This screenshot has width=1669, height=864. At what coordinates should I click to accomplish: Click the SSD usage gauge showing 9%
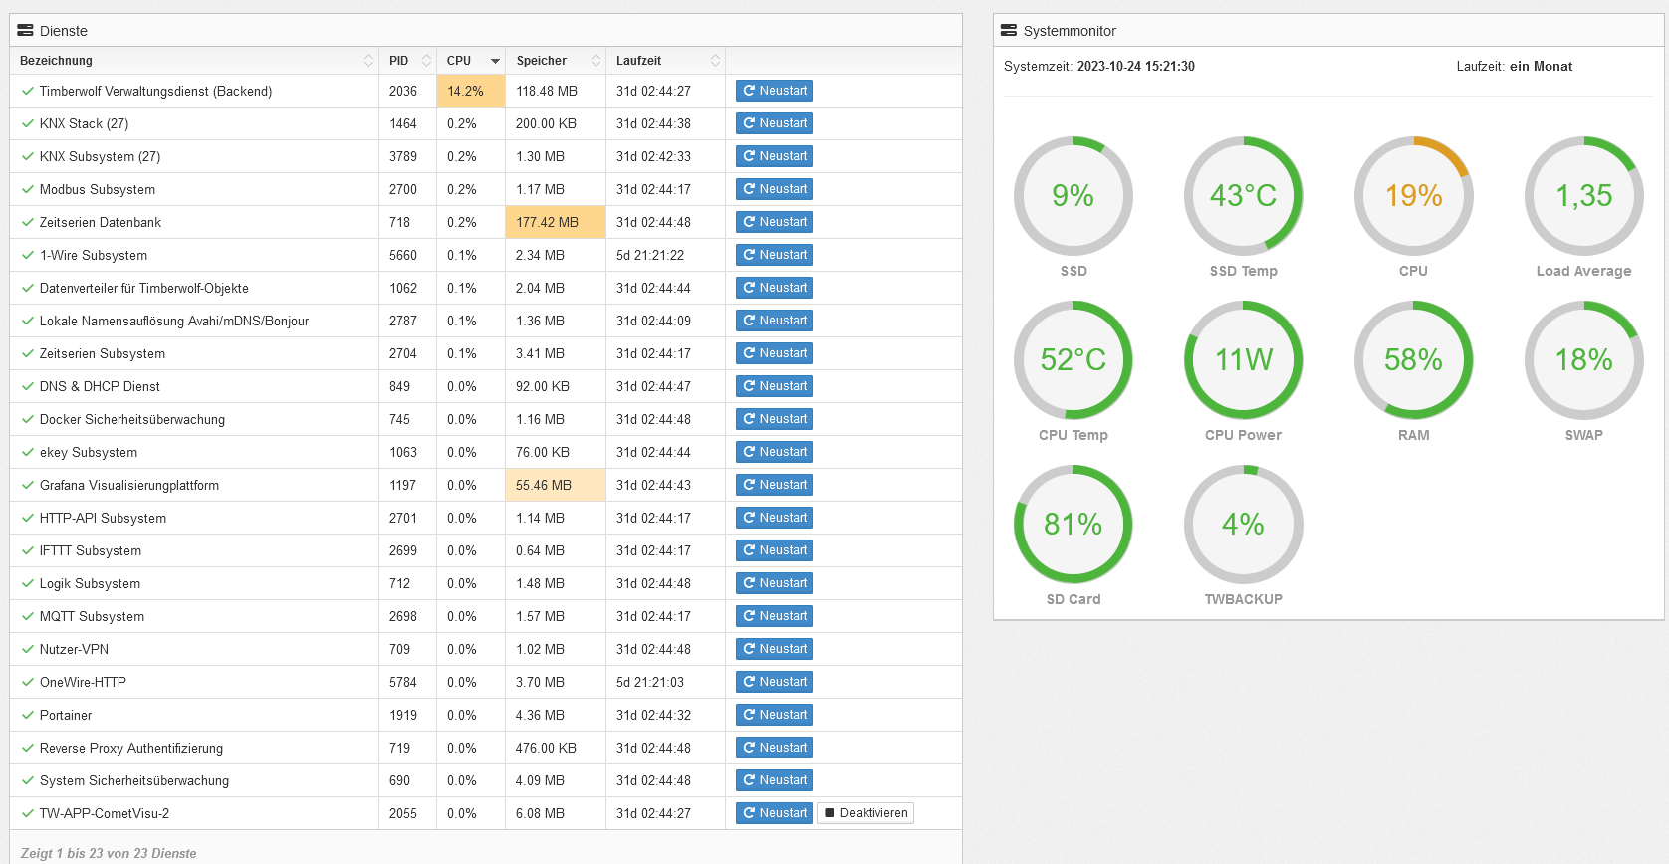click(x=1073, y=196)
